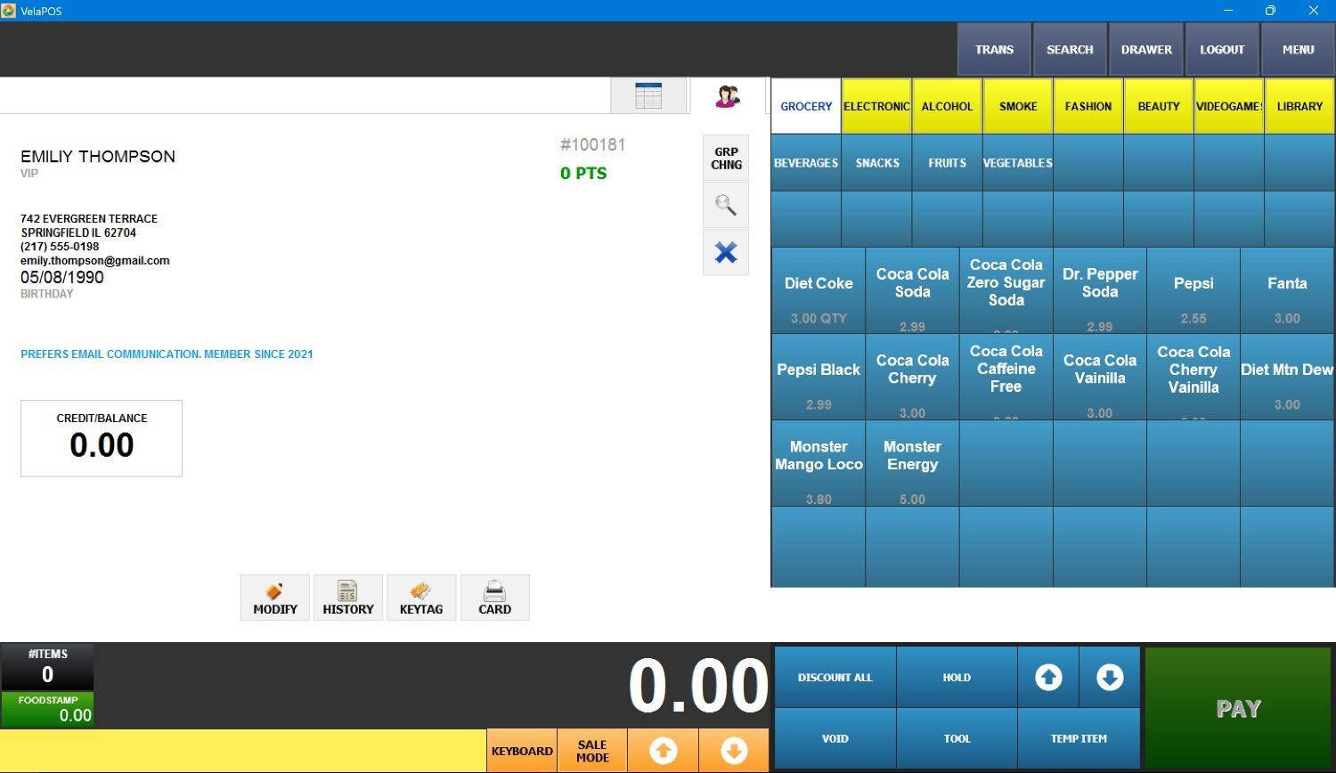Toggle SALE MODE

tap(592, 751)
